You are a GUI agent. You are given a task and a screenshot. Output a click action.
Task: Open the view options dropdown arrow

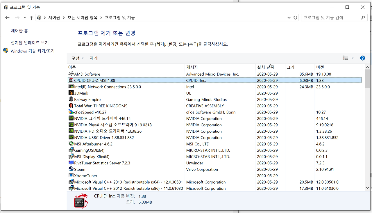click(x=353, y=58)
